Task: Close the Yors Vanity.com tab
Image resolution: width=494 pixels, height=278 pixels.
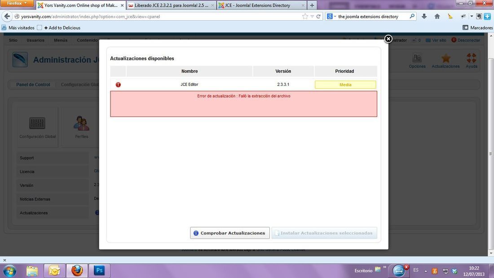Action: coord(122,5)
